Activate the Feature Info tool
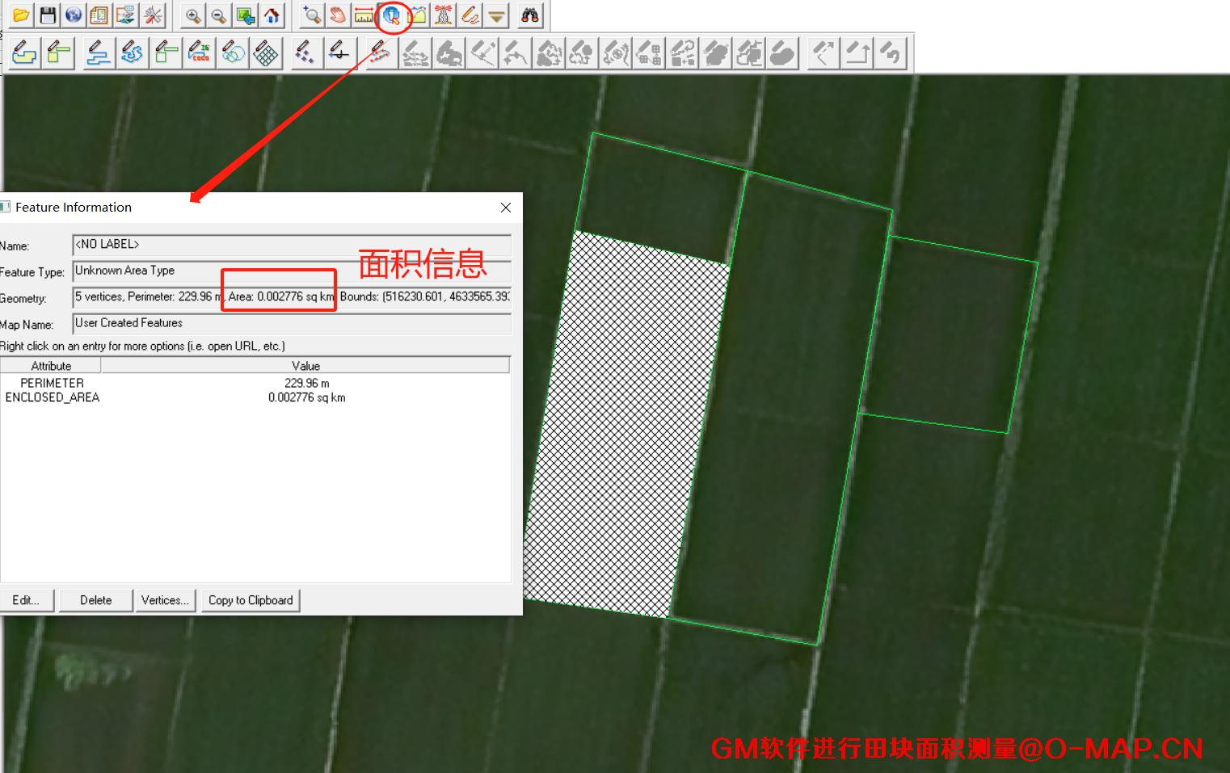 pos(392,15)
